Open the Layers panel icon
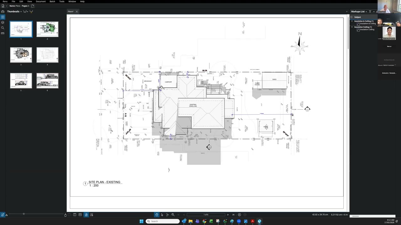The height and width of the screenshot is (225, 401). click(3, 22)
